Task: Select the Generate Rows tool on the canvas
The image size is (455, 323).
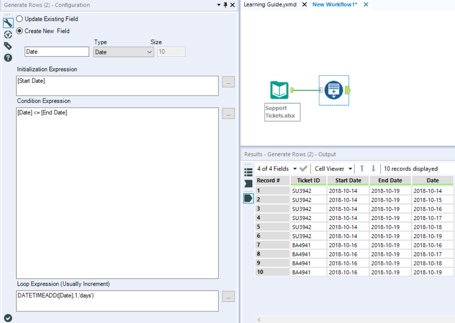Action: pos(334,90)
